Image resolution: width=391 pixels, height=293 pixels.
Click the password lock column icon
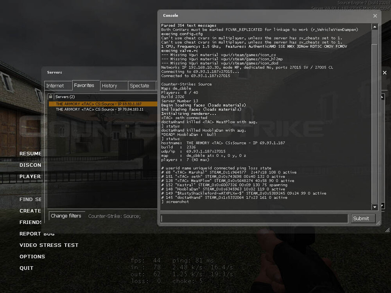(50, 96)
